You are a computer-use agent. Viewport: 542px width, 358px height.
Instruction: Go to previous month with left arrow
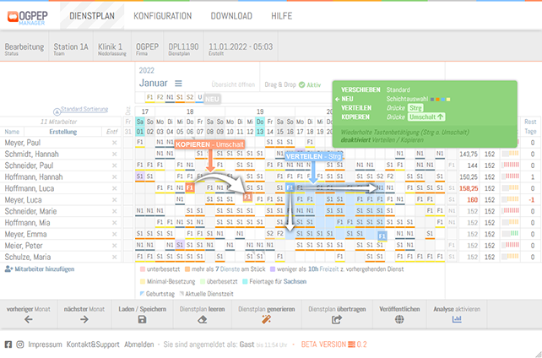pyautogui.click(x=29, y=320)
